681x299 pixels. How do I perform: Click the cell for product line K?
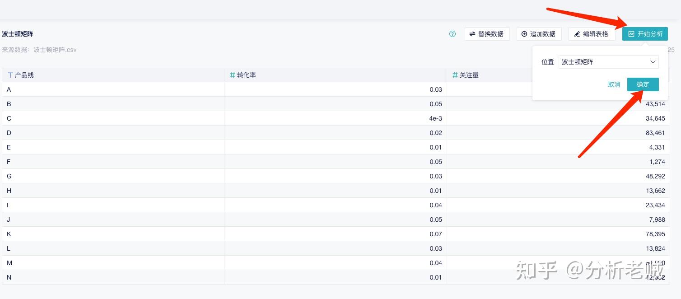(9, 234)
